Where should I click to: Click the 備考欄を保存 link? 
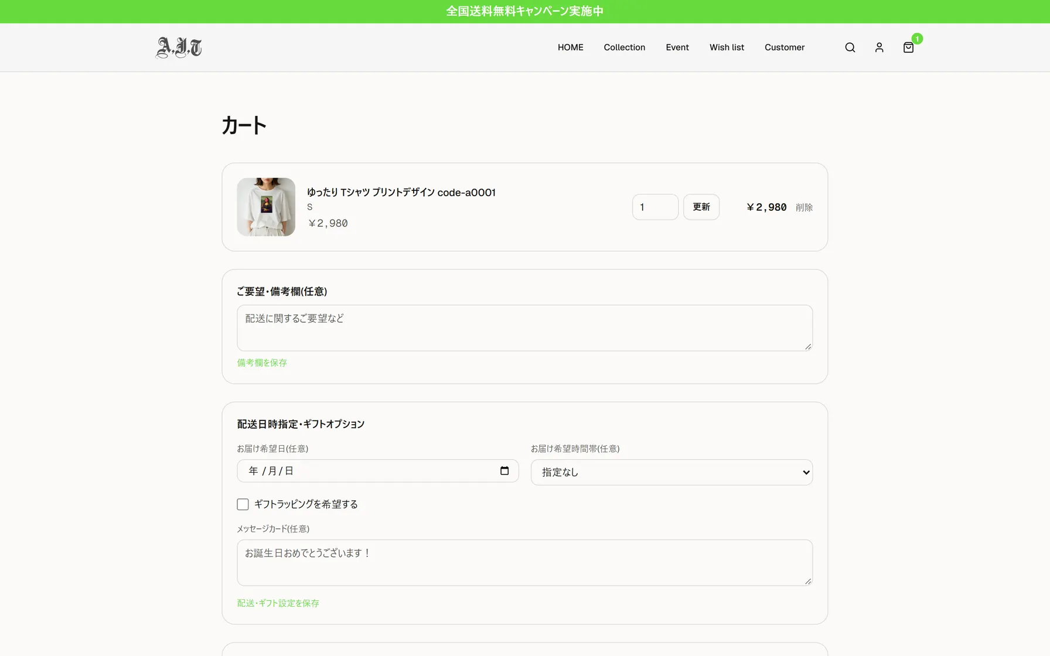(262, 363)
